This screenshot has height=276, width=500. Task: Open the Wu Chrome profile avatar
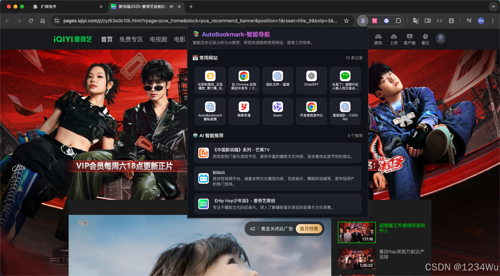coord(481,21)
